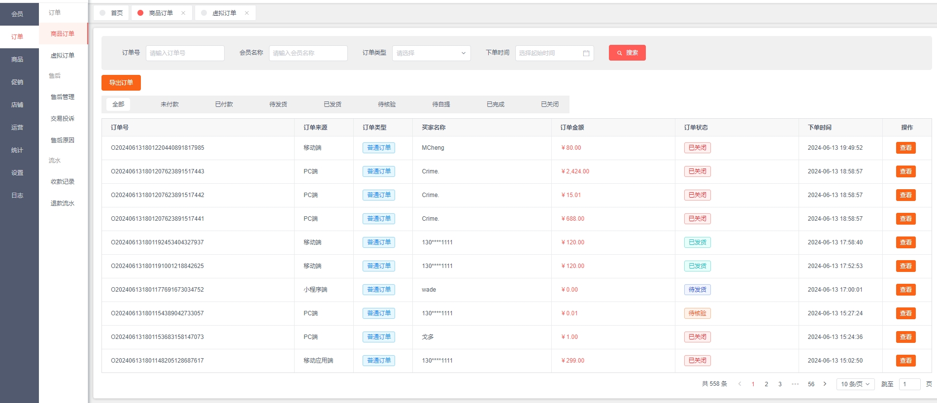Click the 搜索 search button

[627, 53]
